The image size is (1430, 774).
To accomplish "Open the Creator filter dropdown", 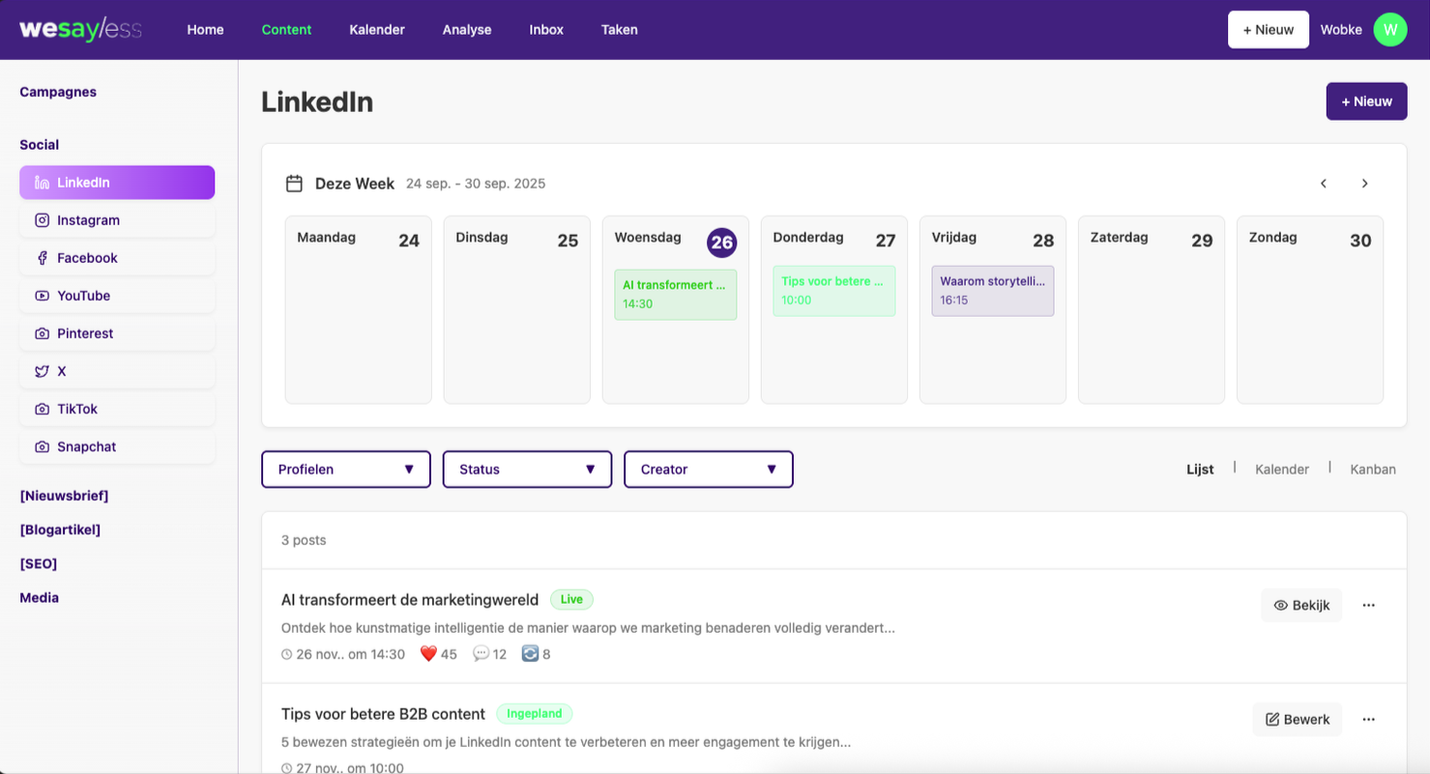I will click(x=709, y=470).
